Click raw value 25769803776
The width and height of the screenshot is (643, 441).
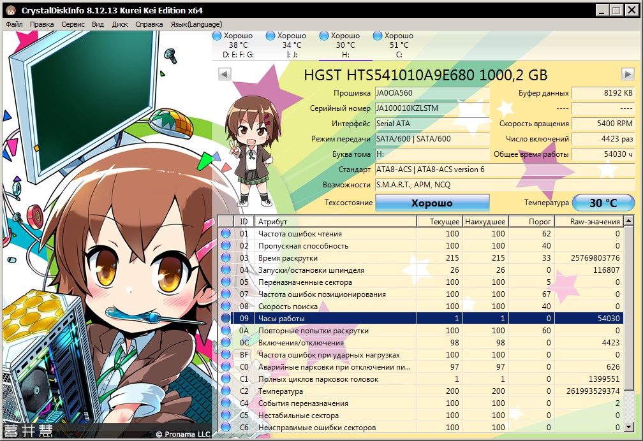[x=595, y=258]
